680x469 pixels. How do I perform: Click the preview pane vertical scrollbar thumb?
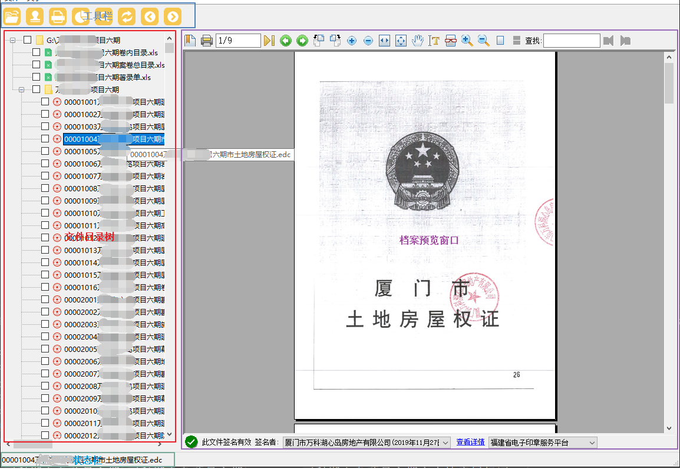click(x=669, y=83)
